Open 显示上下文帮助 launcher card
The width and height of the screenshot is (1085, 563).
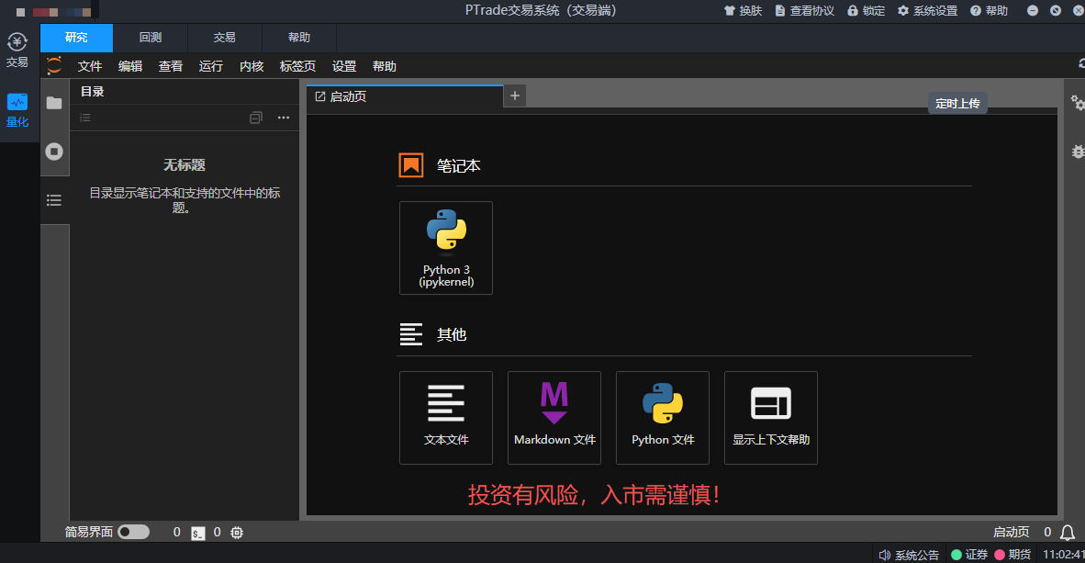771,418
